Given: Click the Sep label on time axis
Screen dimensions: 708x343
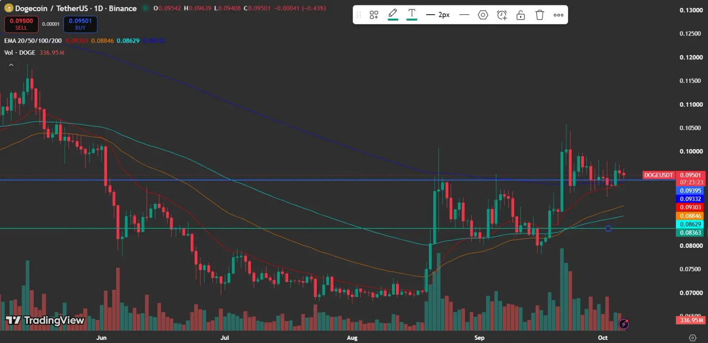Looking at the screenshot, I should coord(479,338).
